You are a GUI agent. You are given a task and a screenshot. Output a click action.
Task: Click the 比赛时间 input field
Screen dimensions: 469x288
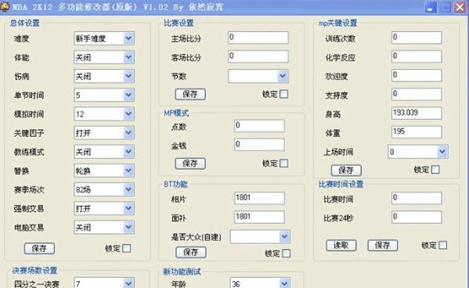[x=417, y=198]
